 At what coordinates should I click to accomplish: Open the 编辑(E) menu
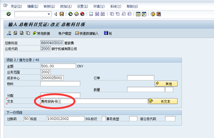tap(33, 6)
